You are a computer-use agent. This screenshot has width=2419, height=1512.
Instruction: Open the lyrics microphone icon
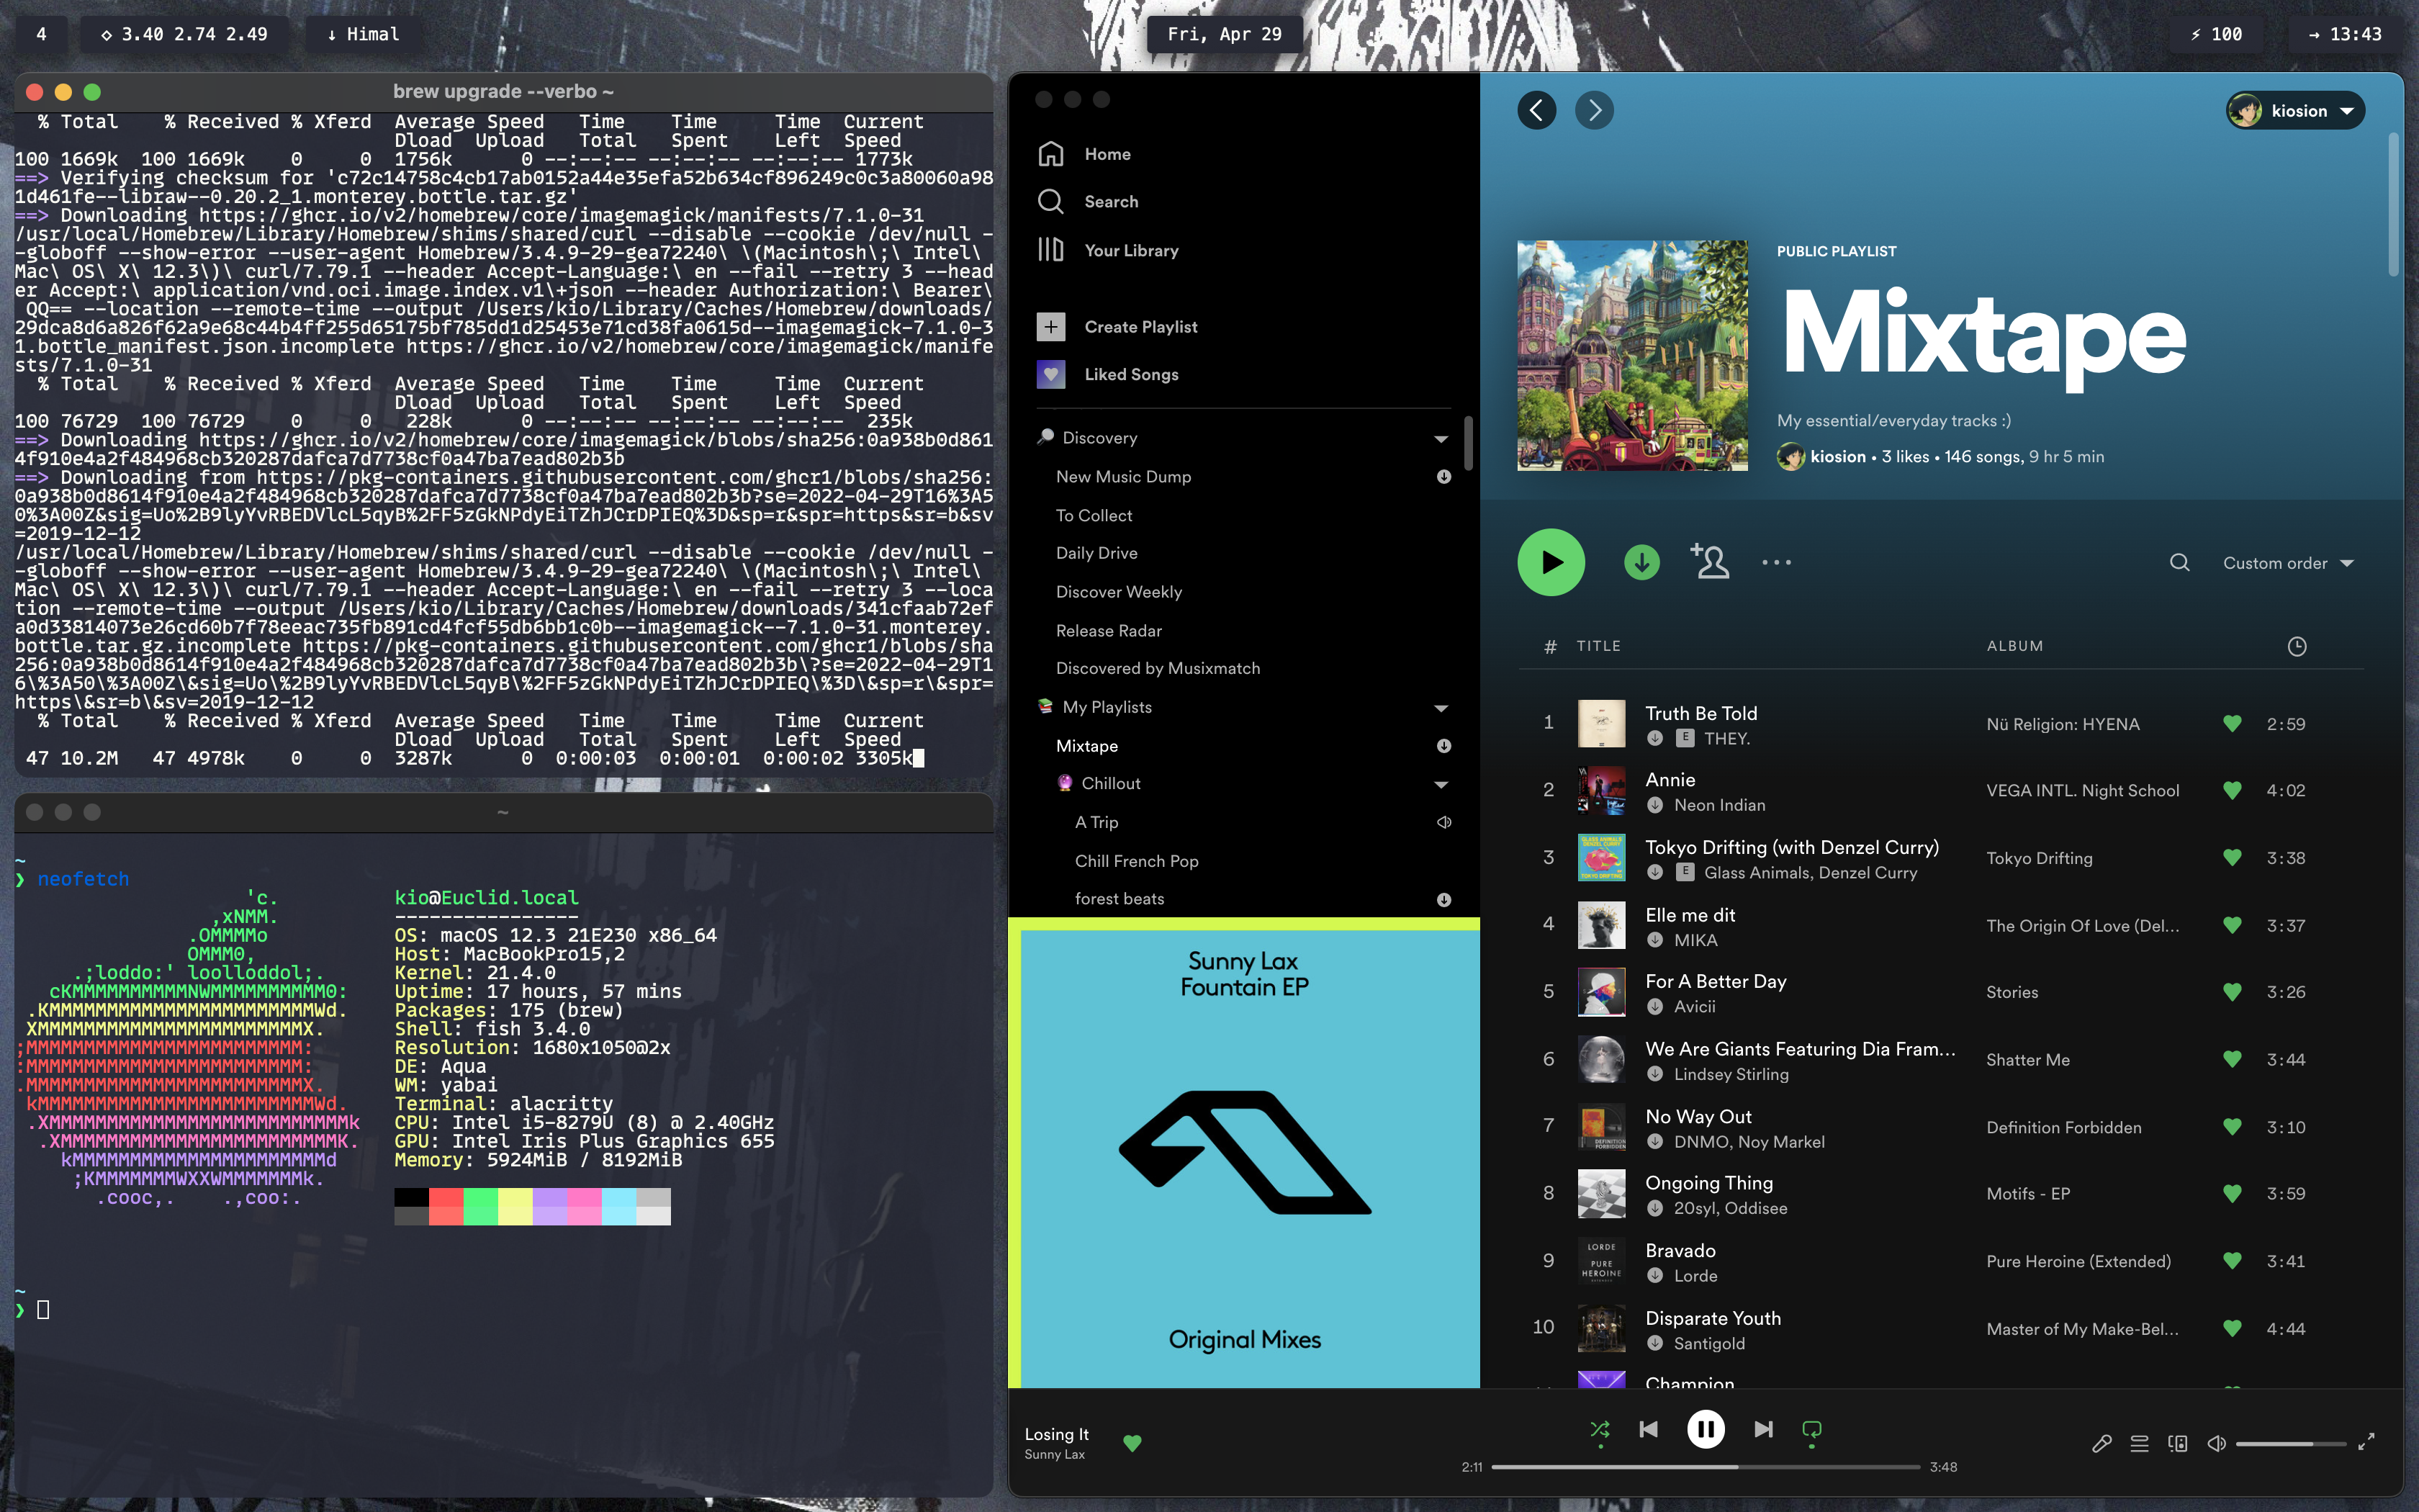[x=2101, y=1443]
